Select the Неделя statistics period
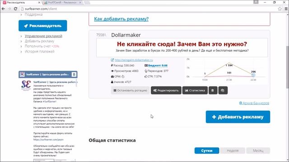The height and width of the screenshot is (162, 289). 233,151
